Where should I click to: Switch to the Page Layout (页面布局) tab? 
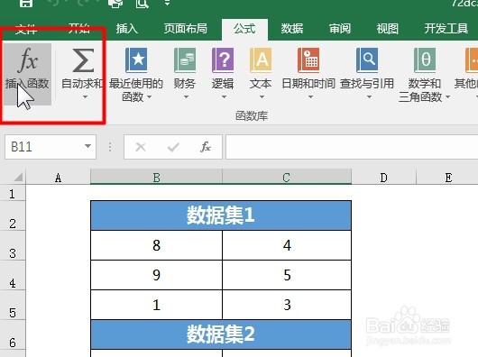pos(186,29)
